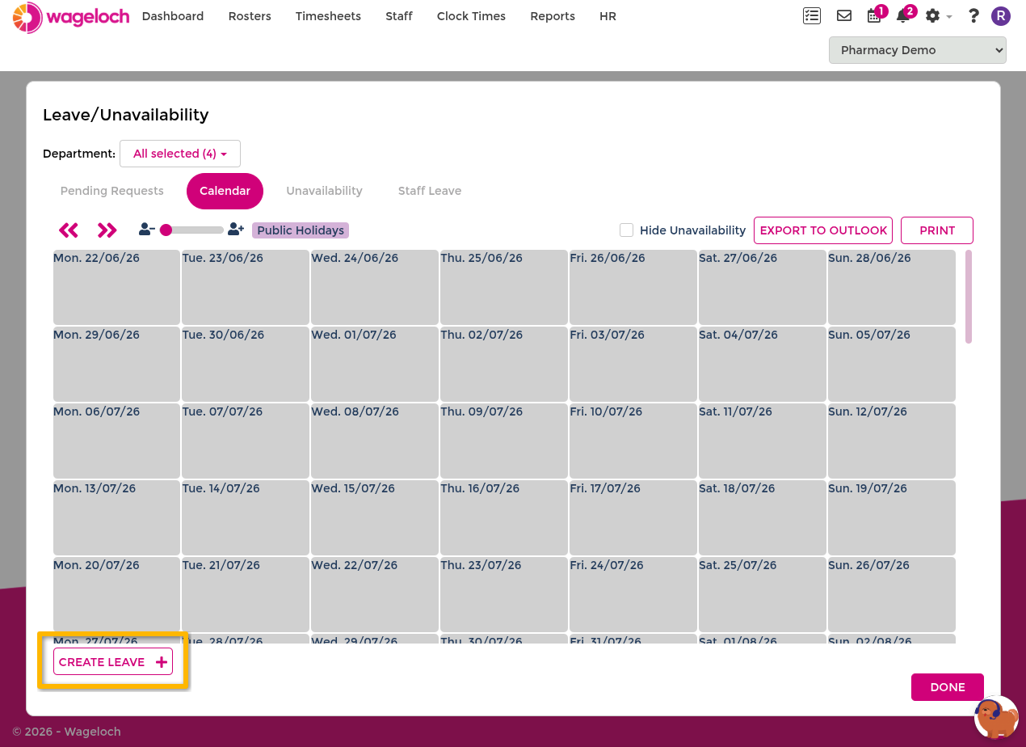Select the Thu. 23/07/26 calendar cell

504,594
